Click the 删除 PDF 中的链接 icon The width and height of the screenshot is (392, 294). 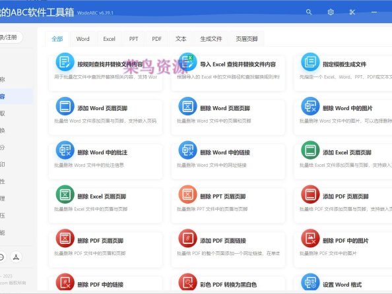pyautogui.click(x=65, y=282)
